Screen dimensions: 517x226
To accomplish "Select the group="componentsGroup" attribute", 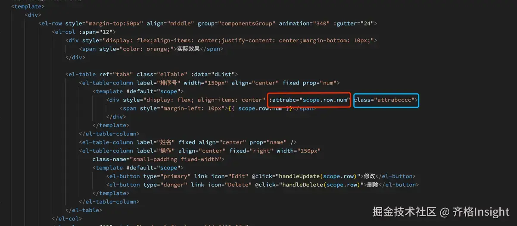I will (x=236, y=23).
